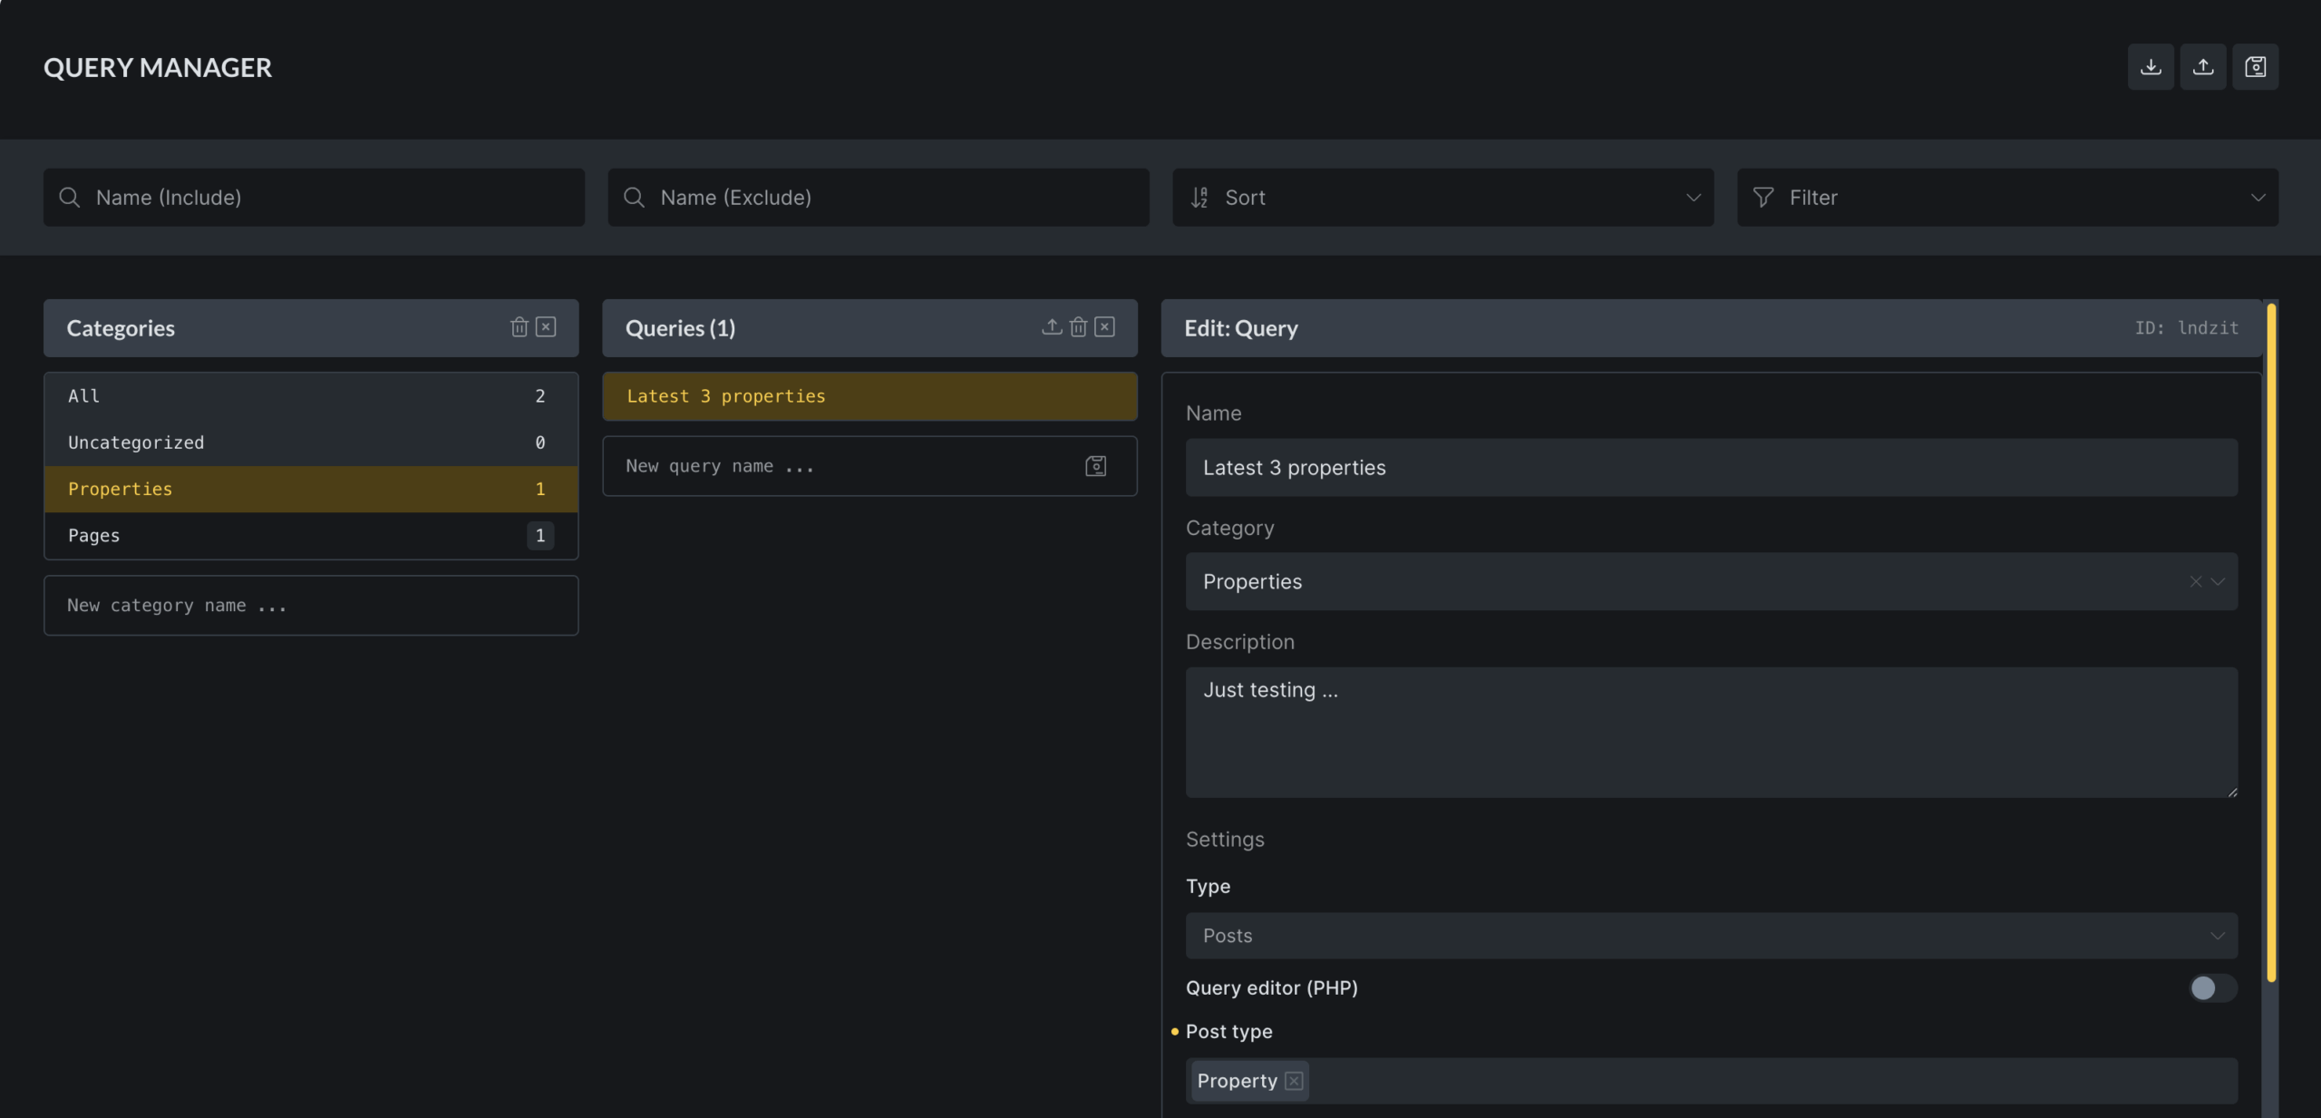This screenshot has width=2321, height=1118.
Task: Click the download icon in the header
Action: coord(2151,67)
